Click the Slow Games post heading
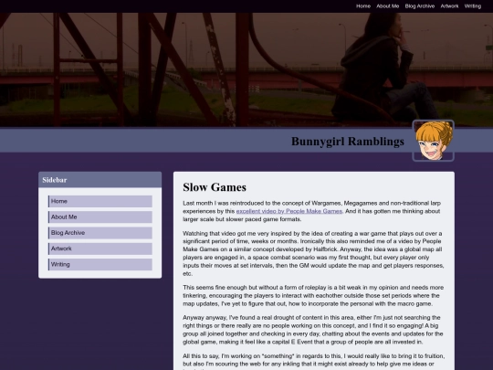Screen dimensions: 493x370 pos(215,187)
